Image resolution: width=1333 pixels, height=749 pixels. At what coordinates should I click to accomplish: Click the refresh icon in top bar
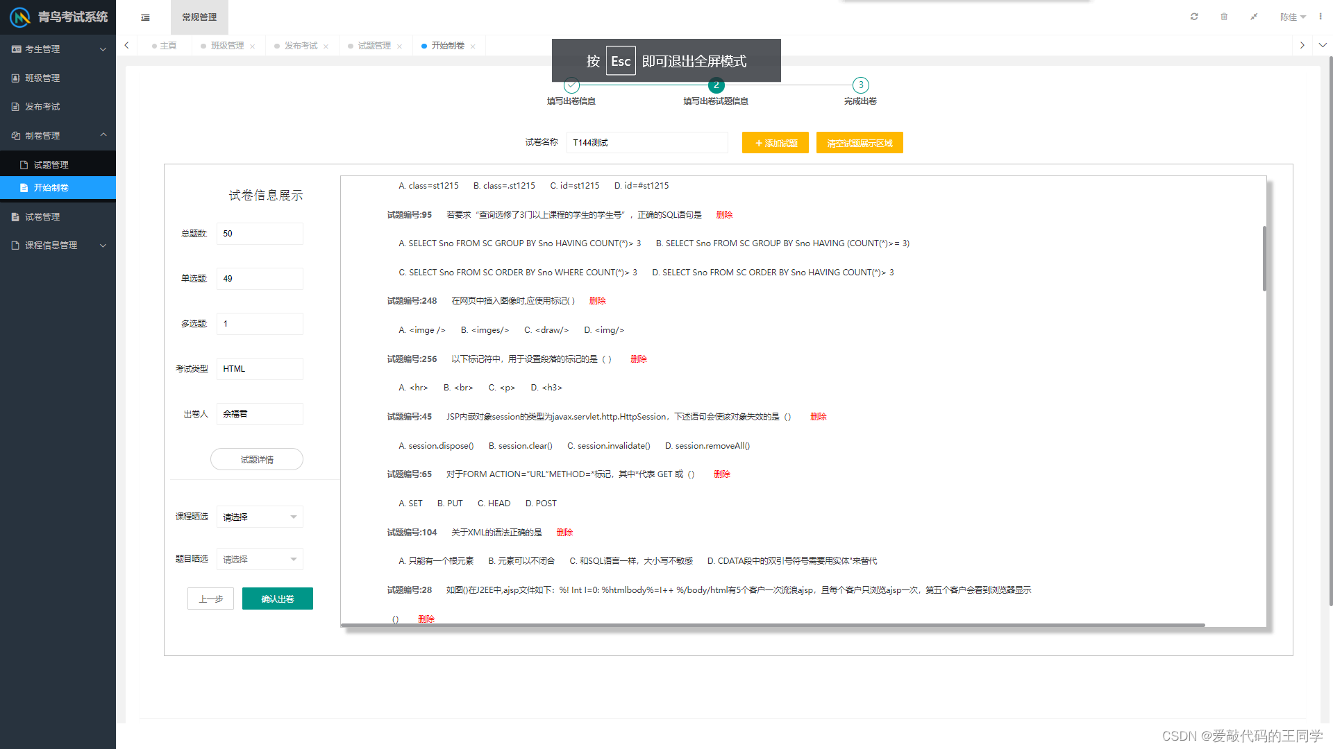pos(1194,17)
